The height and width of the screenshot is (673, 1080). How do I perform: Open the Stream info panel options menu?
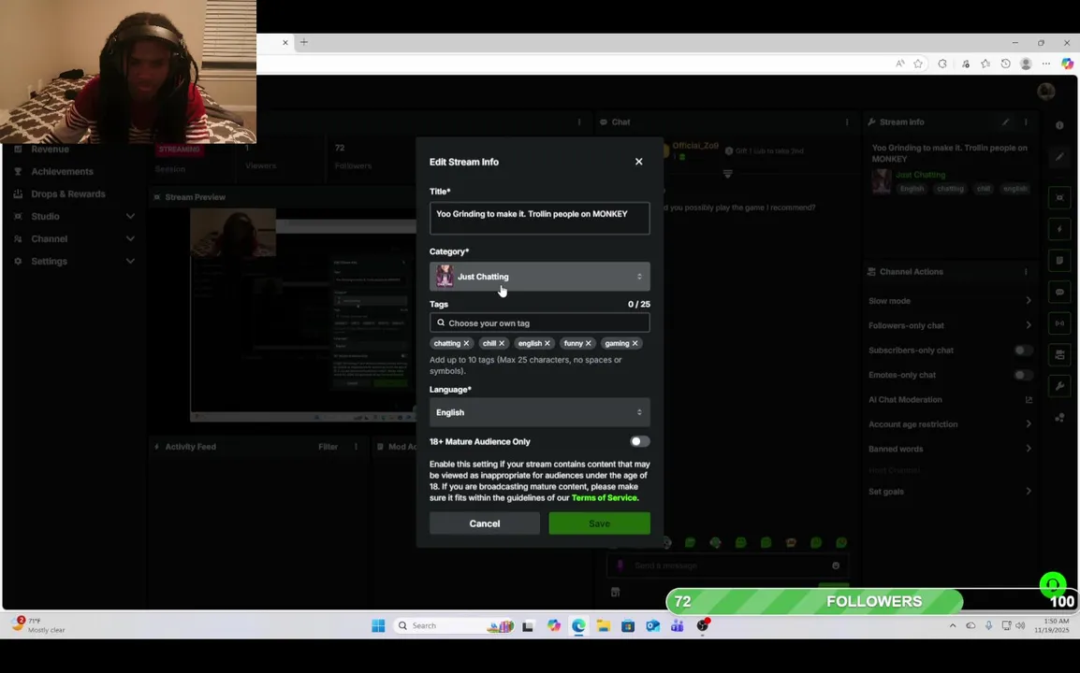point(1026,122)
